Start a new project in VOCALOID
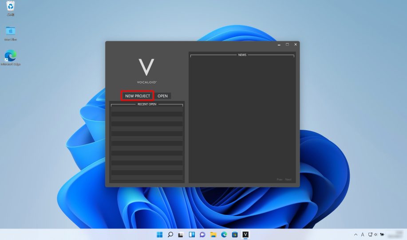The image size is (407, 240). pos(138,96)
